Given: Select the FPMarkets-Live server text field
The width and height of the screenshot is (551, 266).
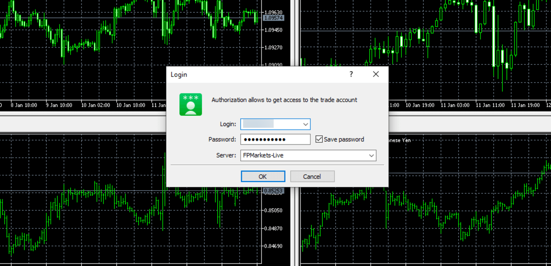Looking at the screenshot, I should click(x=303, y=155).
